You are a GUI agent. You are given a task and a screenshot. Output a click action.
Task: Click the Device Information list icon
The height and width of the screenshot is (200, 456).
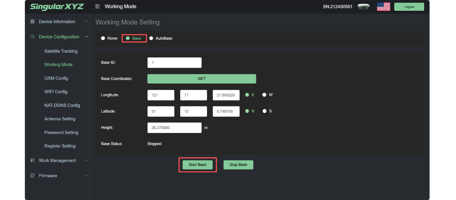pyautogui.click(x=32, y=22)
